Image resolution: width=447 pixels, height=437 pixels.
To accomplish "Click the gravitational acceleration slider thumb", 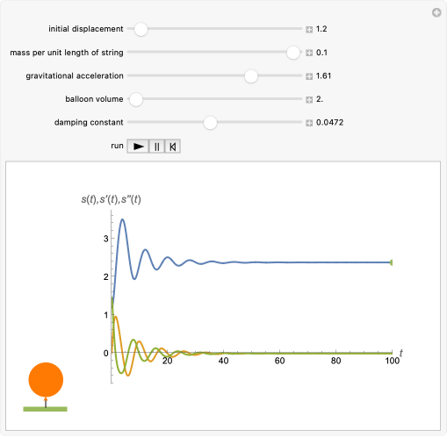I will [251, 76].
